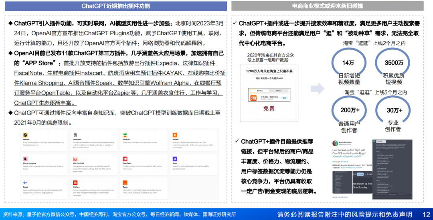Click the Shop plugin name
The width and height of the screenshot is (433, 220).
174,163
